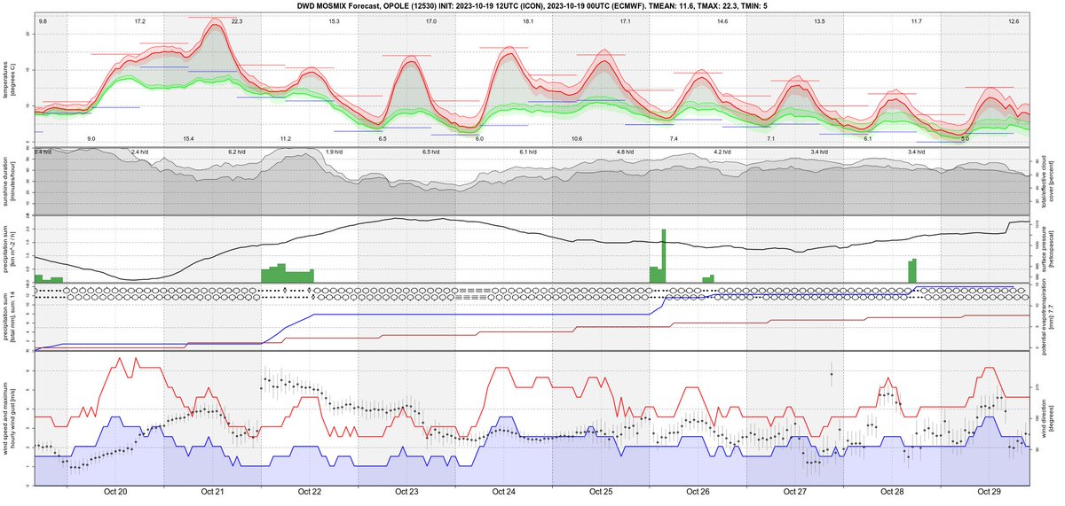Click the 14.6 maximum temperature value
The width and height of the screenshot is (1065, 506).
(722, 20)
